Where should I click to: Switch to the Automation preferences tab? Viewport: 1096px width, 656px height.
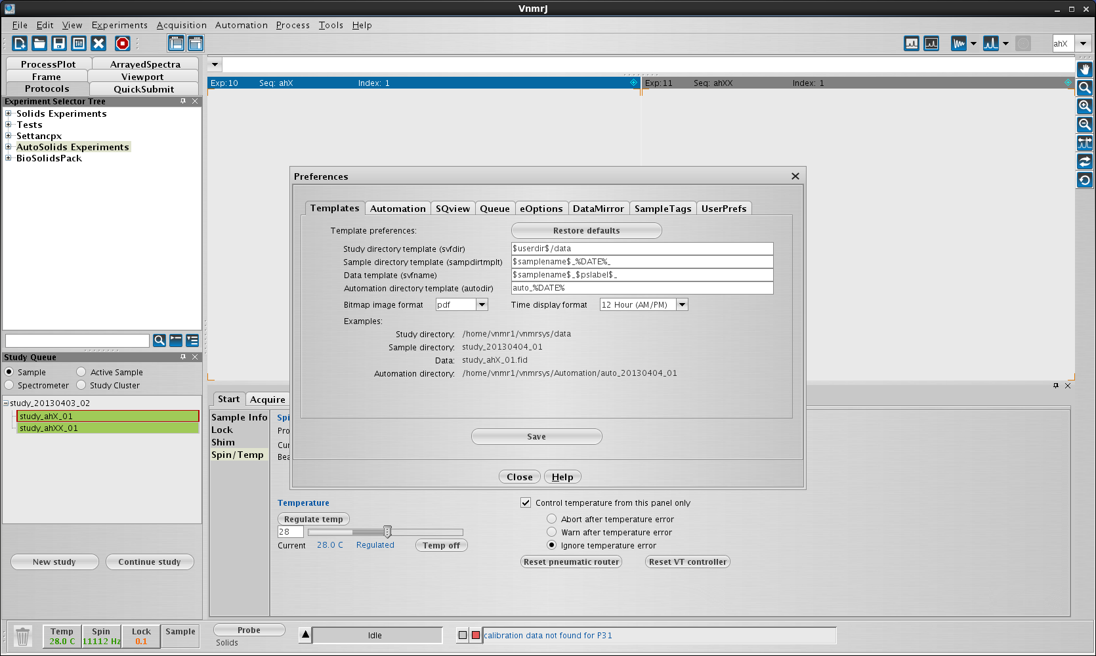pos(398,209)
